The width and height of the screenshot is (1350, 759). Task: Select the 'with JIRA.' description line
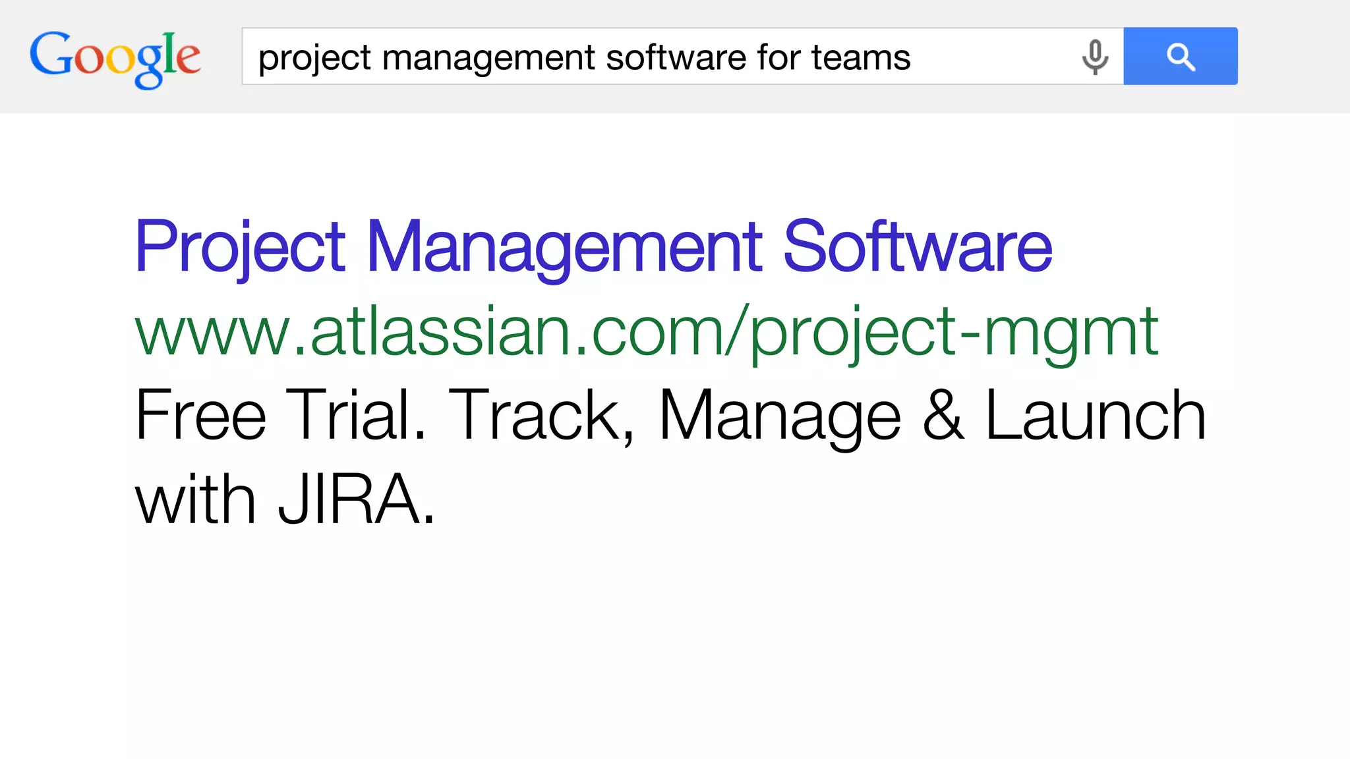click(x=285, y=499)
